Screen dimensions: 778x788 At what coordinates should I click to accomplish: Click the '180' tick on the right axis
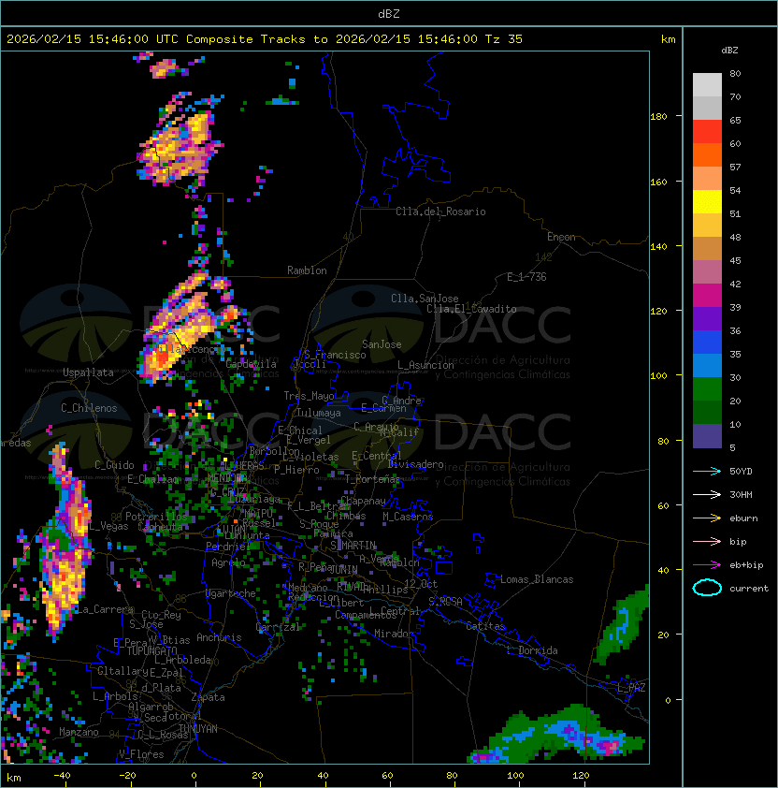[x=658, y=116]
